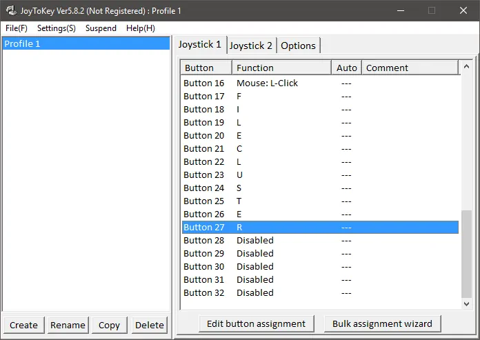
Task: Click the U function of Button 23
Action: coord(239,174)
